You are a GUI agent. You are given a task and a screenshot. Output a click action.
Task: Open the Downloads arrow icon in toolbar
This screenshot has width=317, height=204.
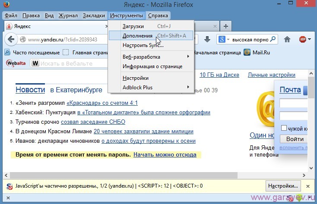[x=207, y=39]
